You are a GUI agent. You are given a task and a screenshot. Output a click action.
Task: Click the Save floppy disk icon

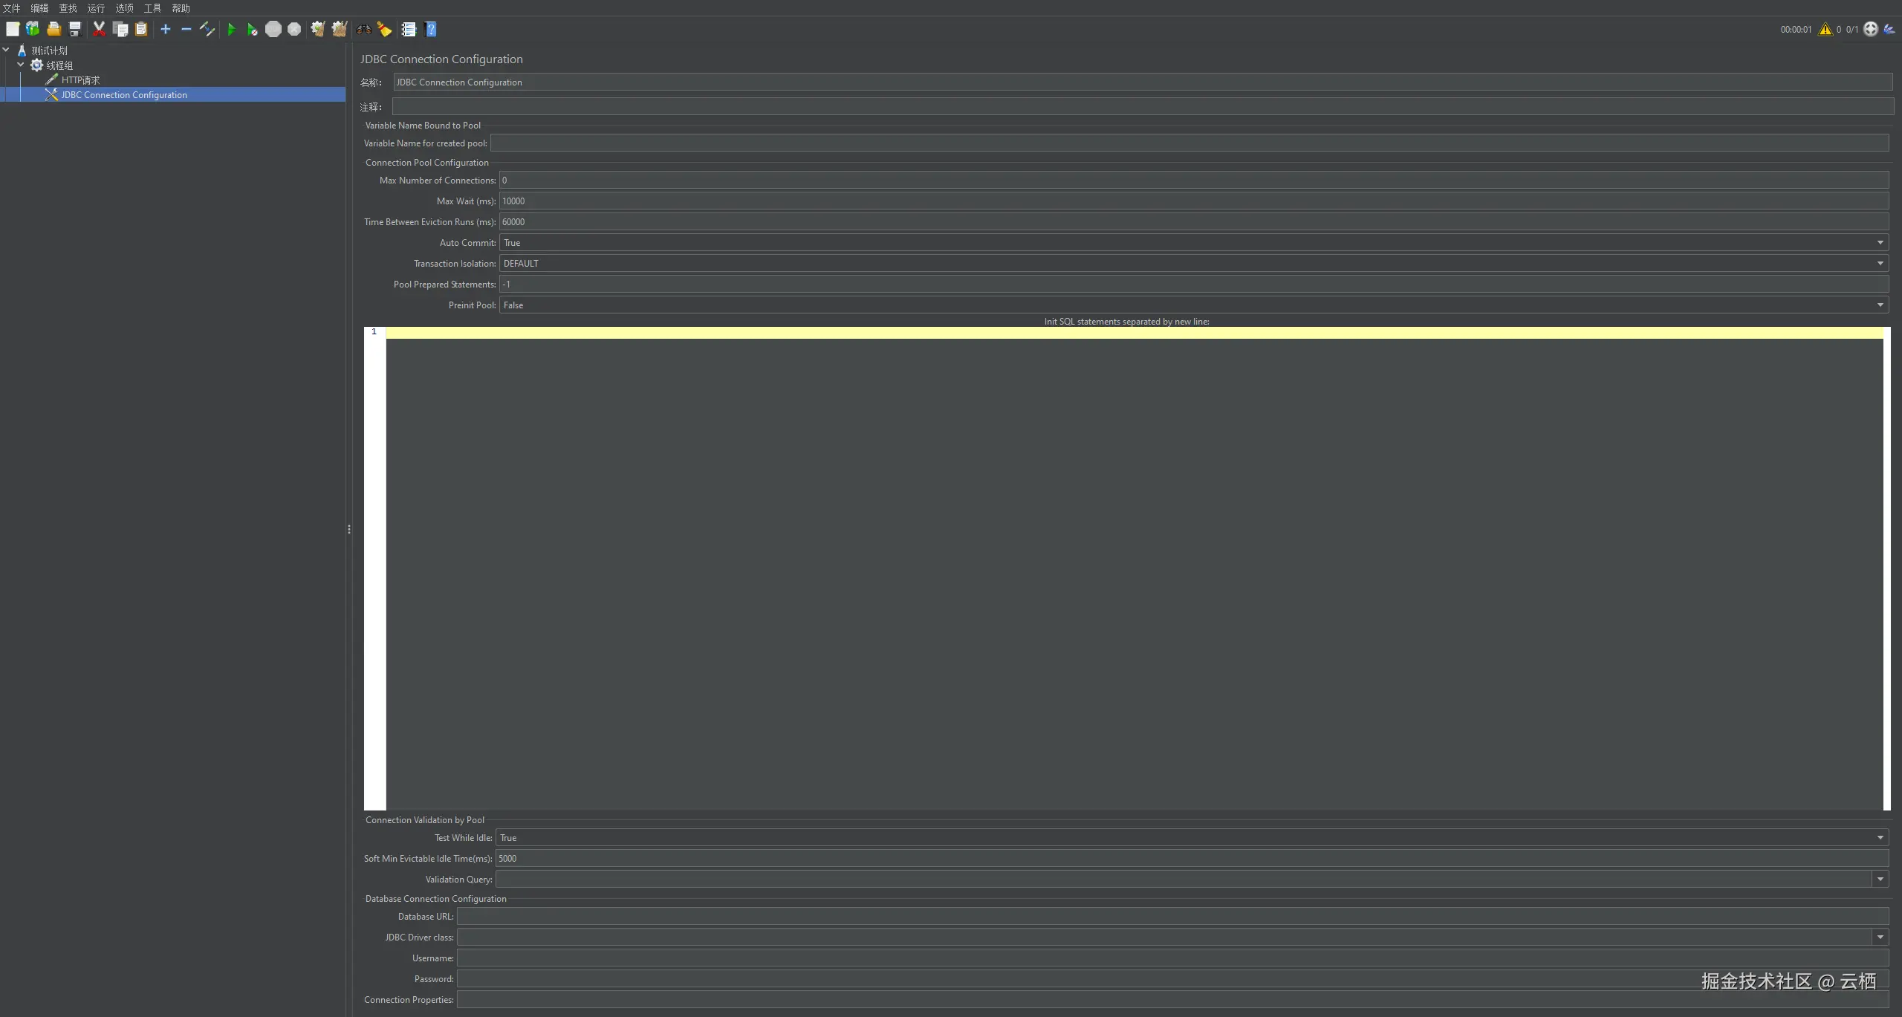point(75,29)
